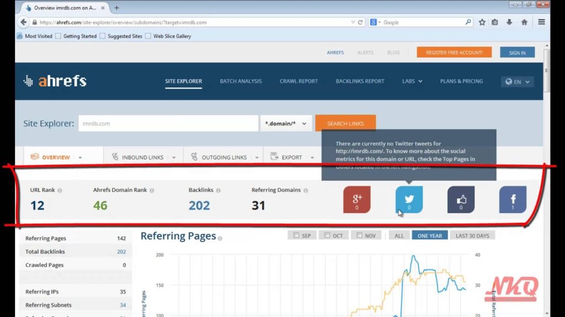Click the ahrefs logo

(55, 81)
